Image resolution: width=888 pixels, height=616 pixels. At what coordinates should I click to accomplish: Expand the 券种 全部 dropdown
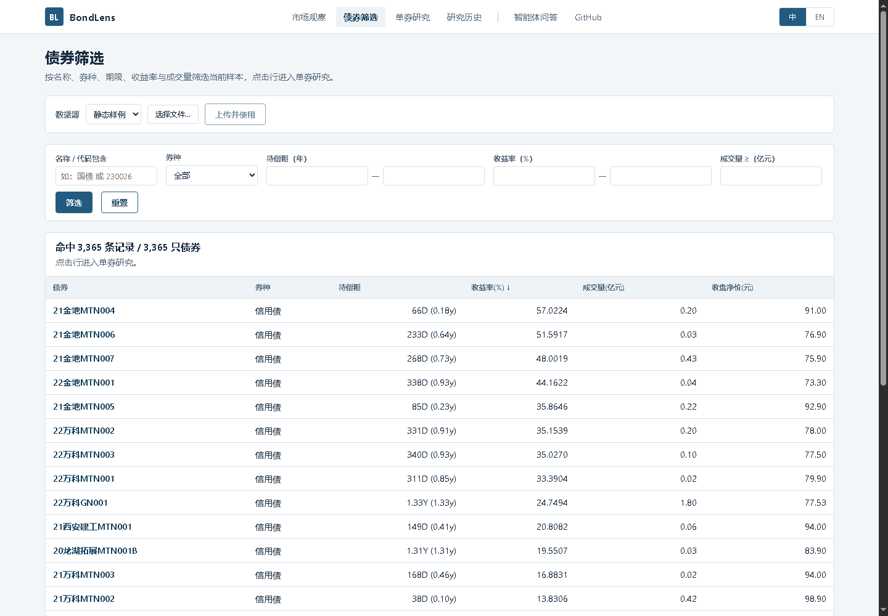click(x=212, y=176)
